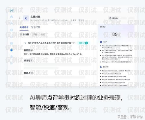Image resolution: width=145 pixels, height=120 pixels.
Task: Select the blue shield sidebar icon
Action: coord(12,50)
